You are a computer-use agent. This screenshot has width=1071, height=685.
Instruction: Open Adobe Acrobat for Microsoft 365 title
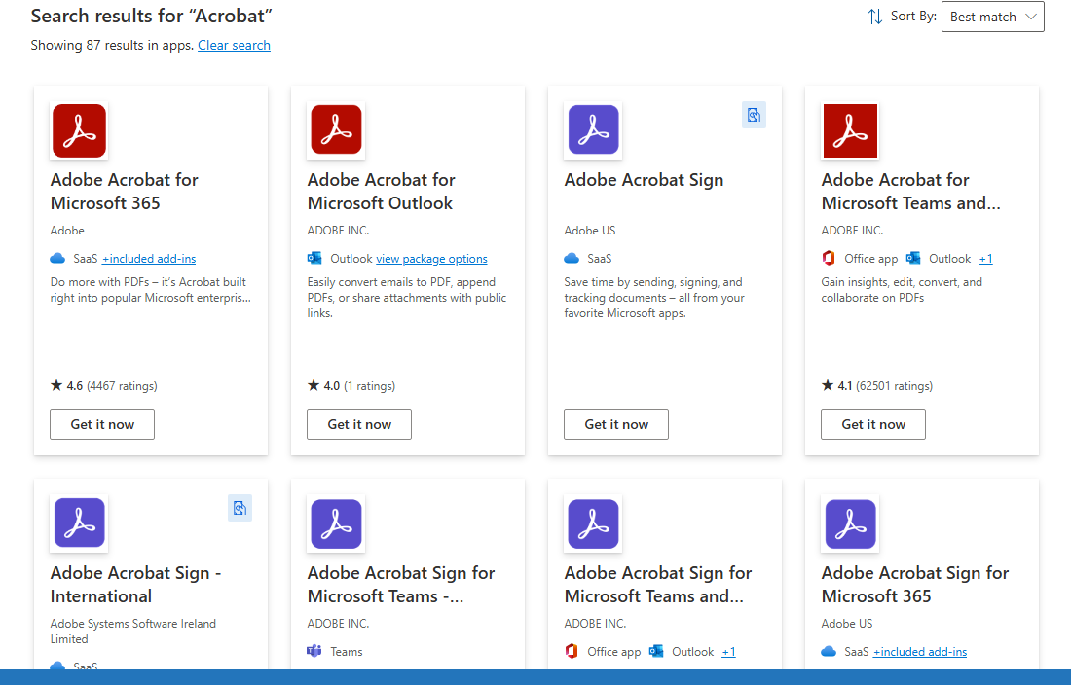click(125, 192)
